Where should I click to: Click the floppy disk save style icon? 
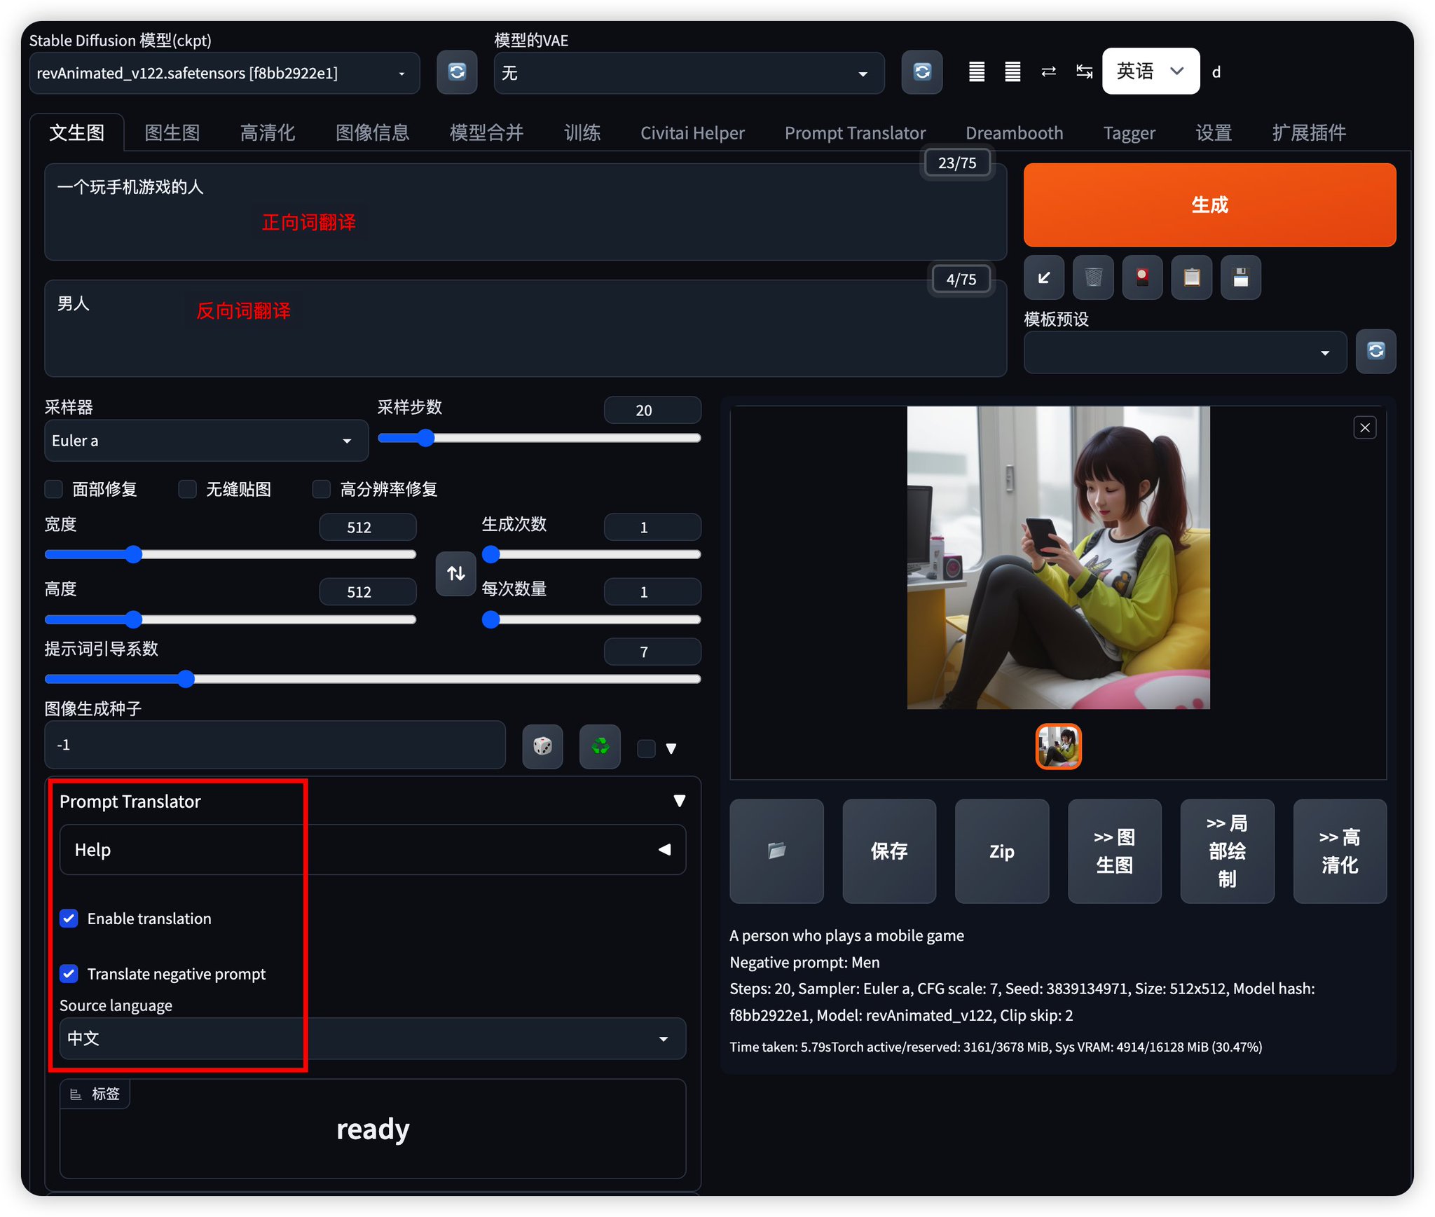coord(1240,278)
